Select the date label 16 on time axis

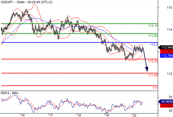pyautogui.click(x=23, y=115)
